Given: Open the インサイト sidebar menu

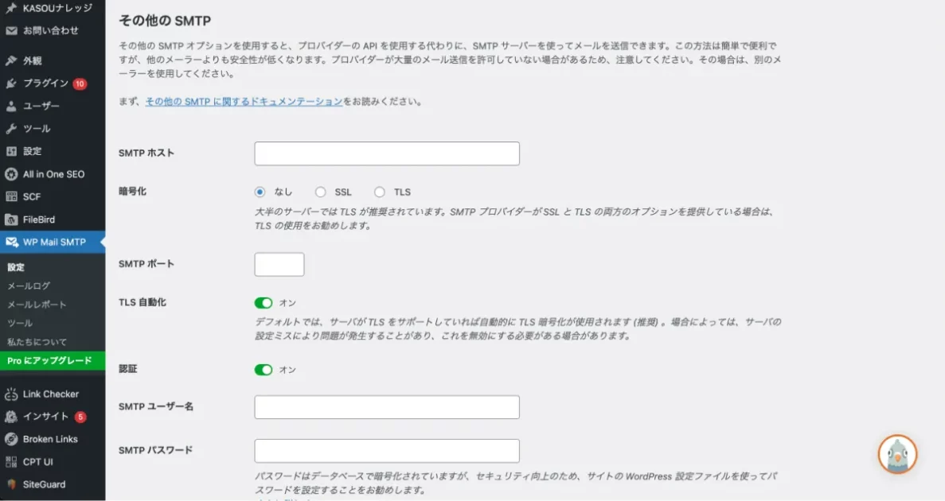Looking at the screenshot, I should point(45,417).
